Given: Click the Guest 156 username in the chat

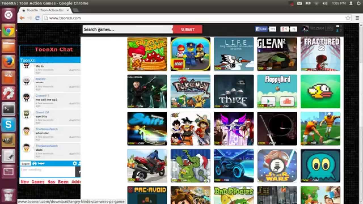Looking at the screenshot, I should click(x=42, y=112).
